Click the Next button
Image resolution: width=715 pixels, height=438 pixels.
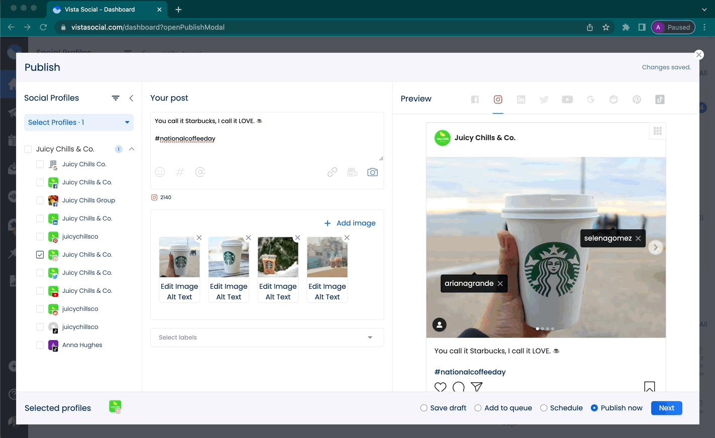pyautogui.click(x=667, y=408)
